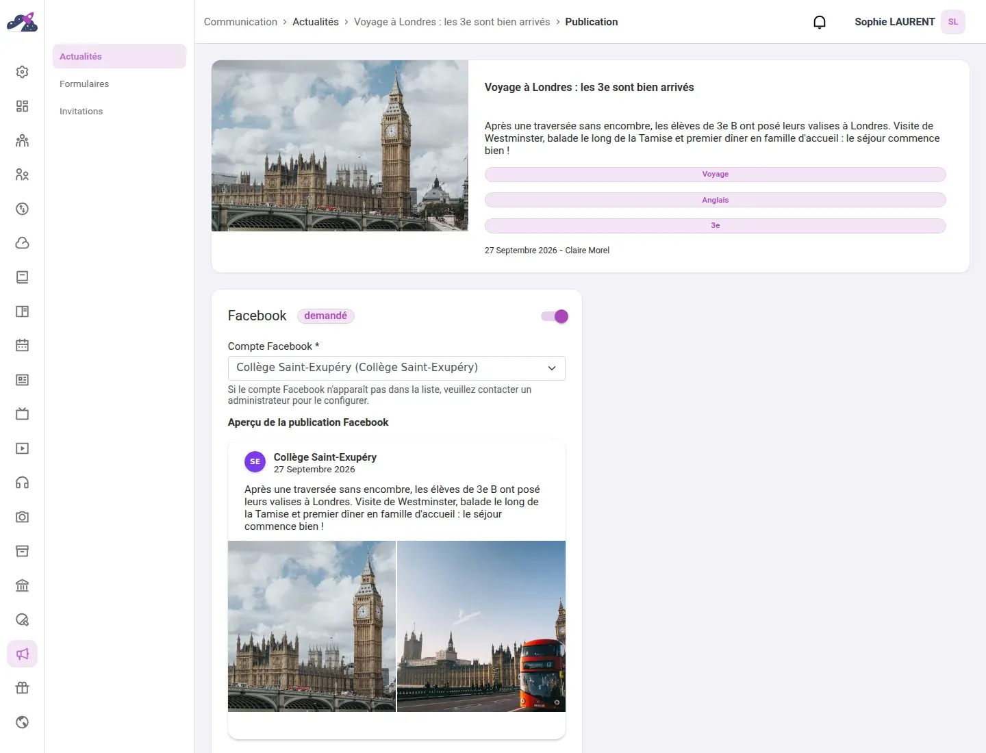Open the SL user avatar menu
Viewport: 986px width, 753px height.
tap(952, 22)
